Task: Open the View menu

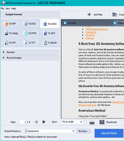Action: pyautogui.click(x=8, y=9)
